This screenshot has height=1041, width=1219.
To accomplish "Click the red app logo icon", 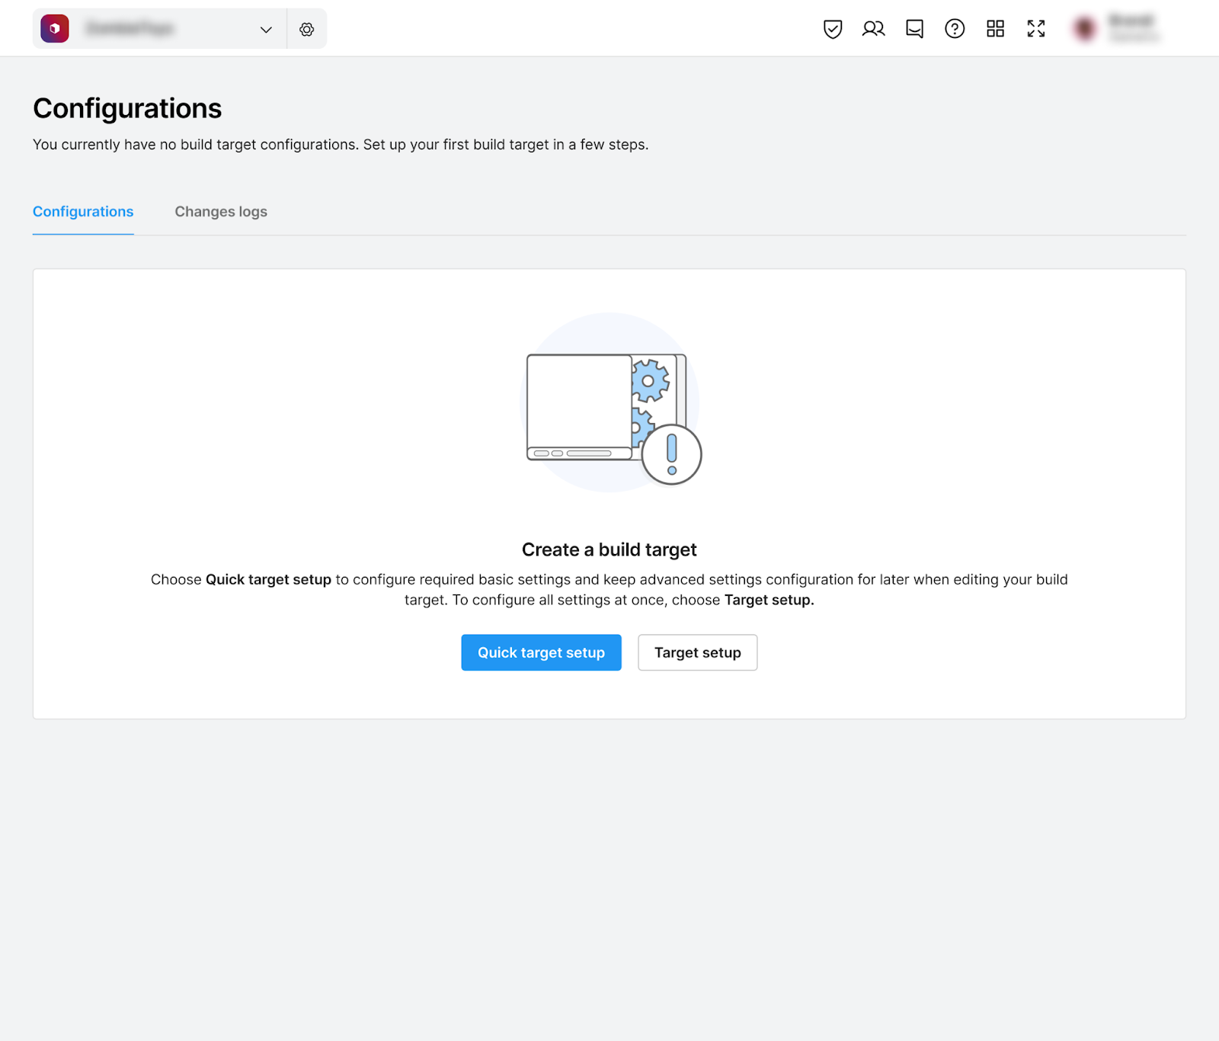I will [55, 29].
